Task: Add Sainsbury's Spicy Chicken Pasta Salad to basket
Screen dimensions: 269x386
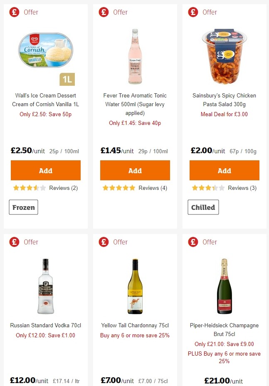Action: [x=224, y=170]
